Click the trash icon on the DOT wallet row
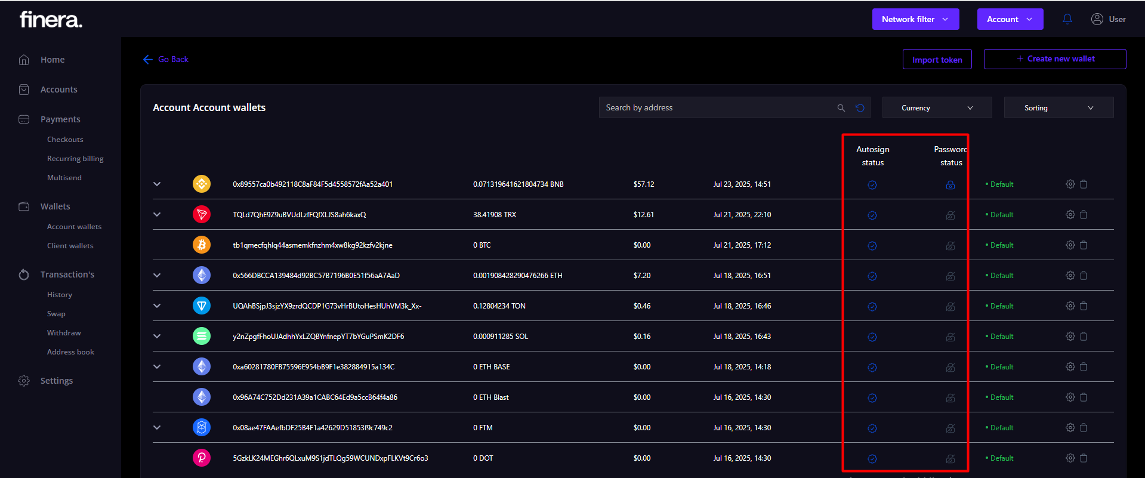Image resolution: width=1145 pixels, height=478 pixels. click(1084, 458)
